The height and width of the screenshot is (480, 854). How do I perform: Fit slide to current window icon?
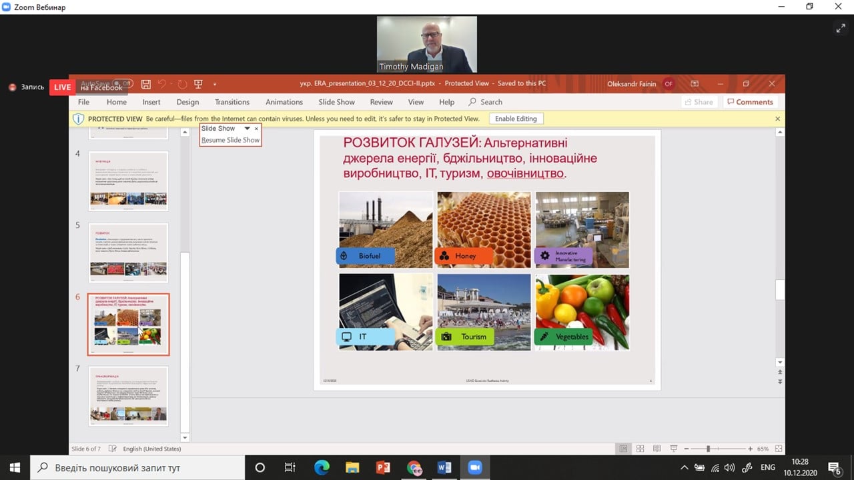point(779,449)
